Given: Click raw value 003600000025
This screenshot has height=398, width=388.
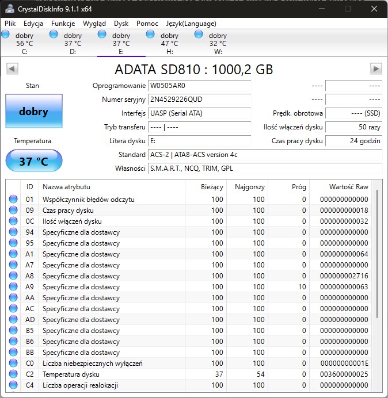Looking at the screenshot, I should tap(344, 374).
